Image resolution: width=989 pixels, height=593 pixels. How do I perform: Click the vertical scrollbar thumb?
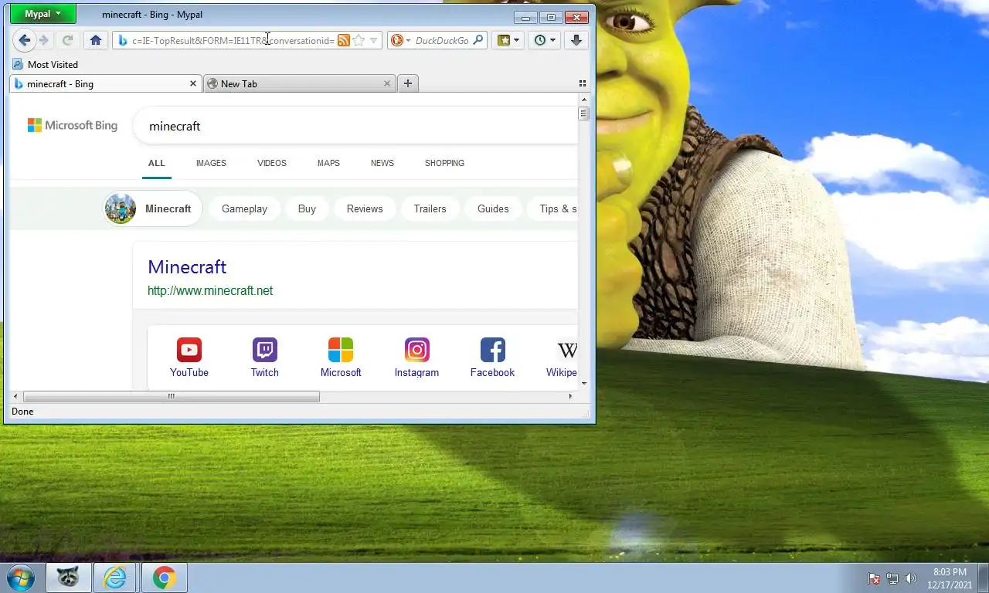pos(584,114)
